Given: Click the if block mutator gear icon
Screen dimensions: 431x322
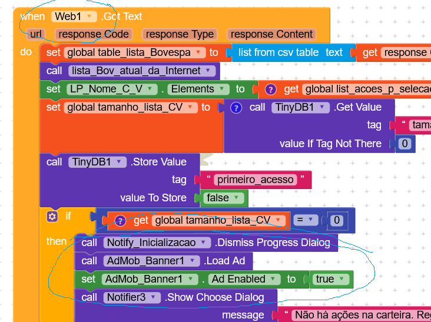Looking at the screenshot, I should (52, 217).
